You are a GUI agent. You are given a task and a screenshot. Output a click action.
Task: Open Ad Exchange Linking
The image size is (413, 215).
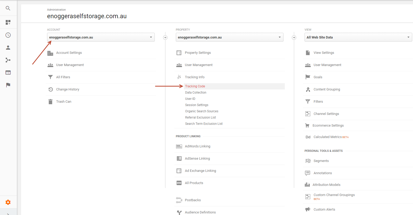coord(201,171)
